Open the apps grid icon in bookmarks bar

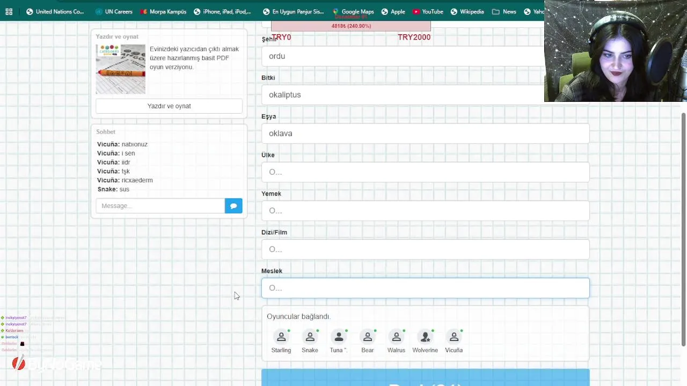[x=9, y=11]
